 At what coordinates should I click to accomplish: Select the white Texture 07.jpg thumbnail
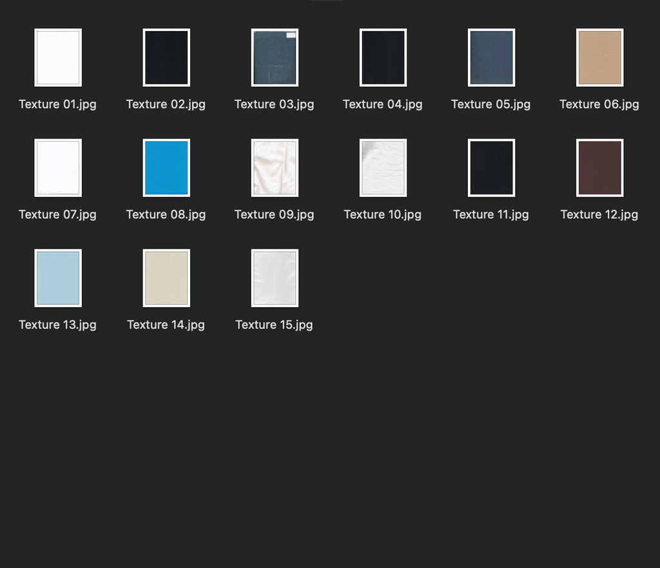point(58,167)
